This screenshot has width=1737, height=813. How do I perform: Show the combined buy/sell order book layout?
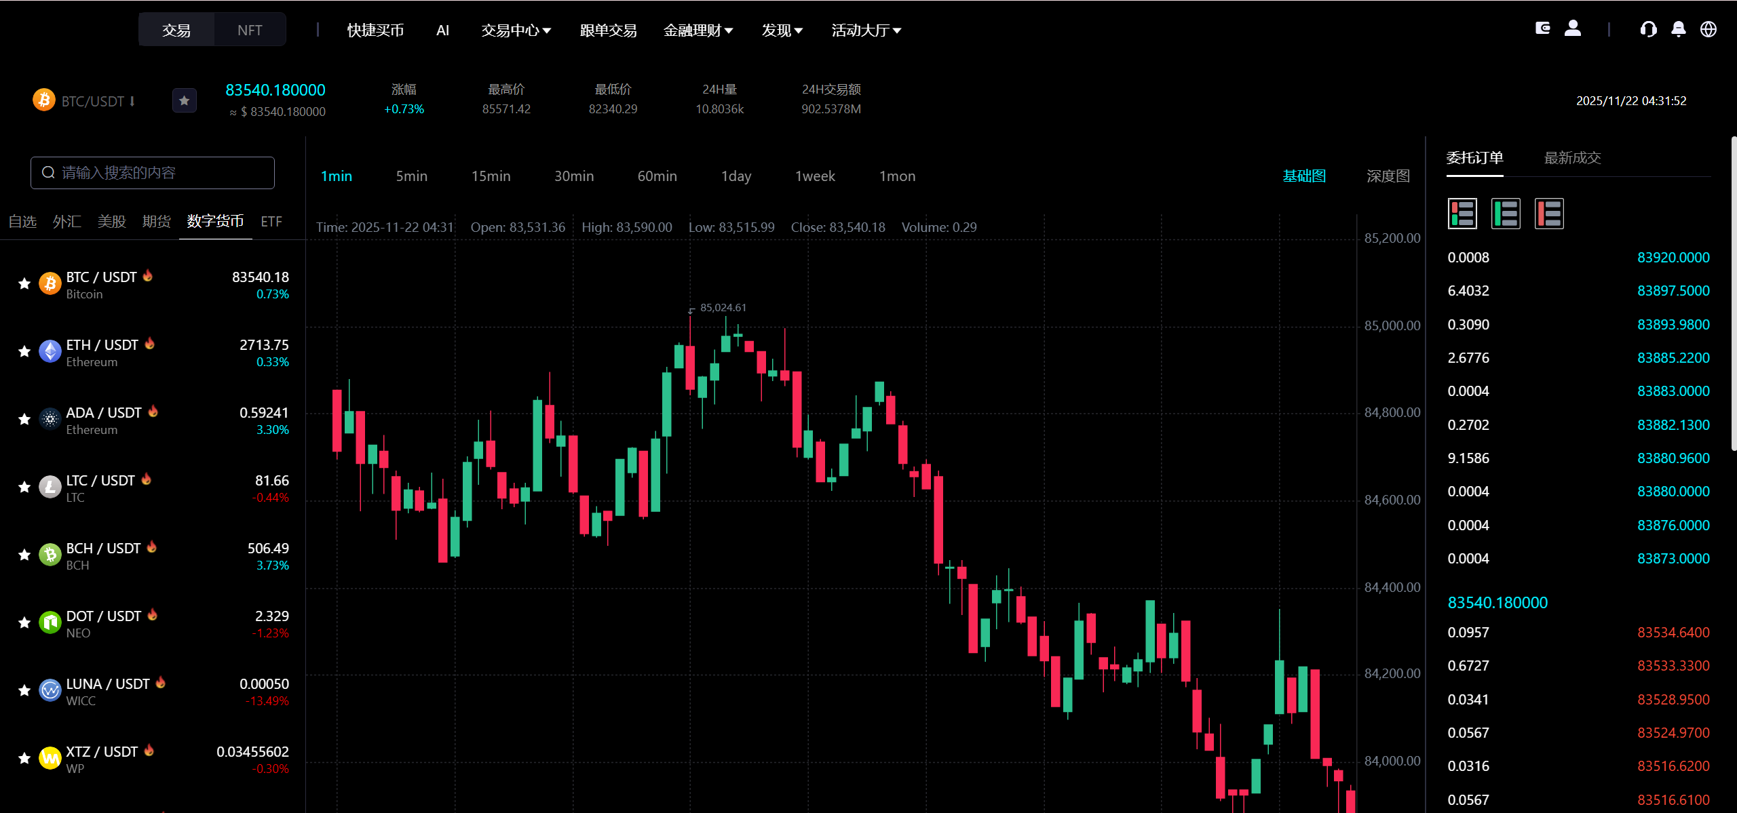click(1462, 214)
